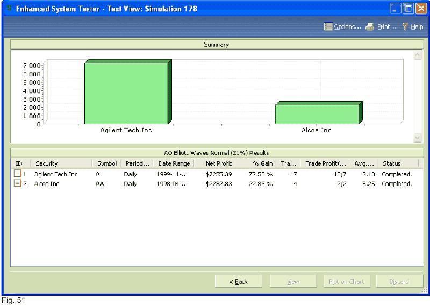This screenshot has width=430, height=306.
Task: Click the printer icon
Action: (370, 26)
